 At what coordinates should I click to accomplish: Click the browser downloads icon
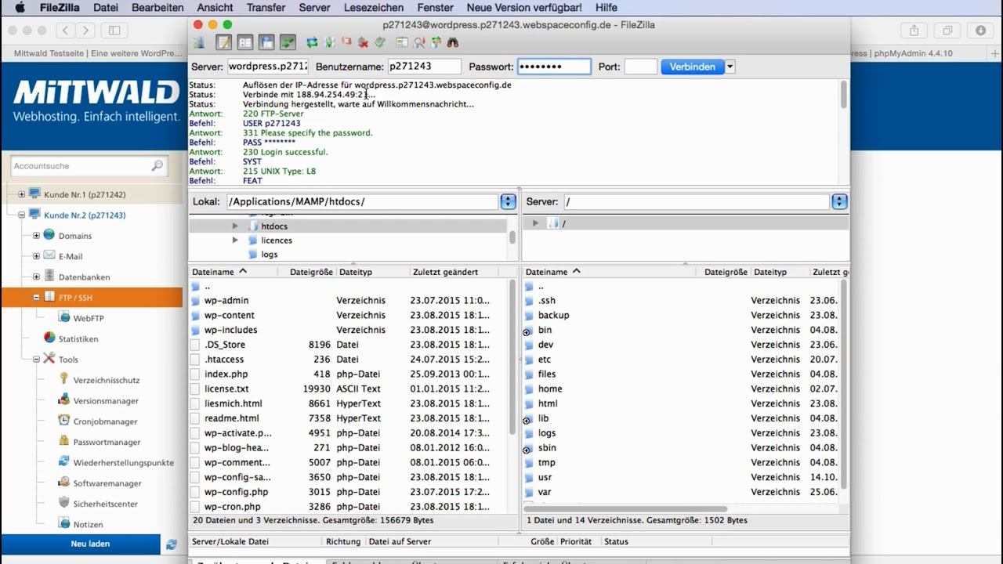[981, 31]
